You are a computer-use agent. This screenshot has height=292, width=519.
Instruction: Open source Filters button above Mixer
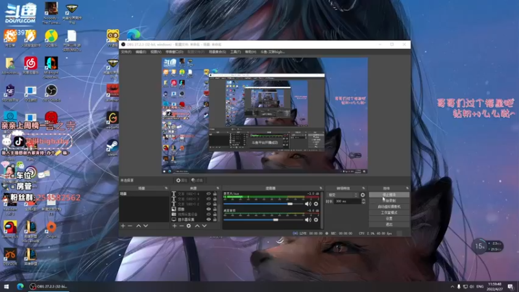pos(197,180)
